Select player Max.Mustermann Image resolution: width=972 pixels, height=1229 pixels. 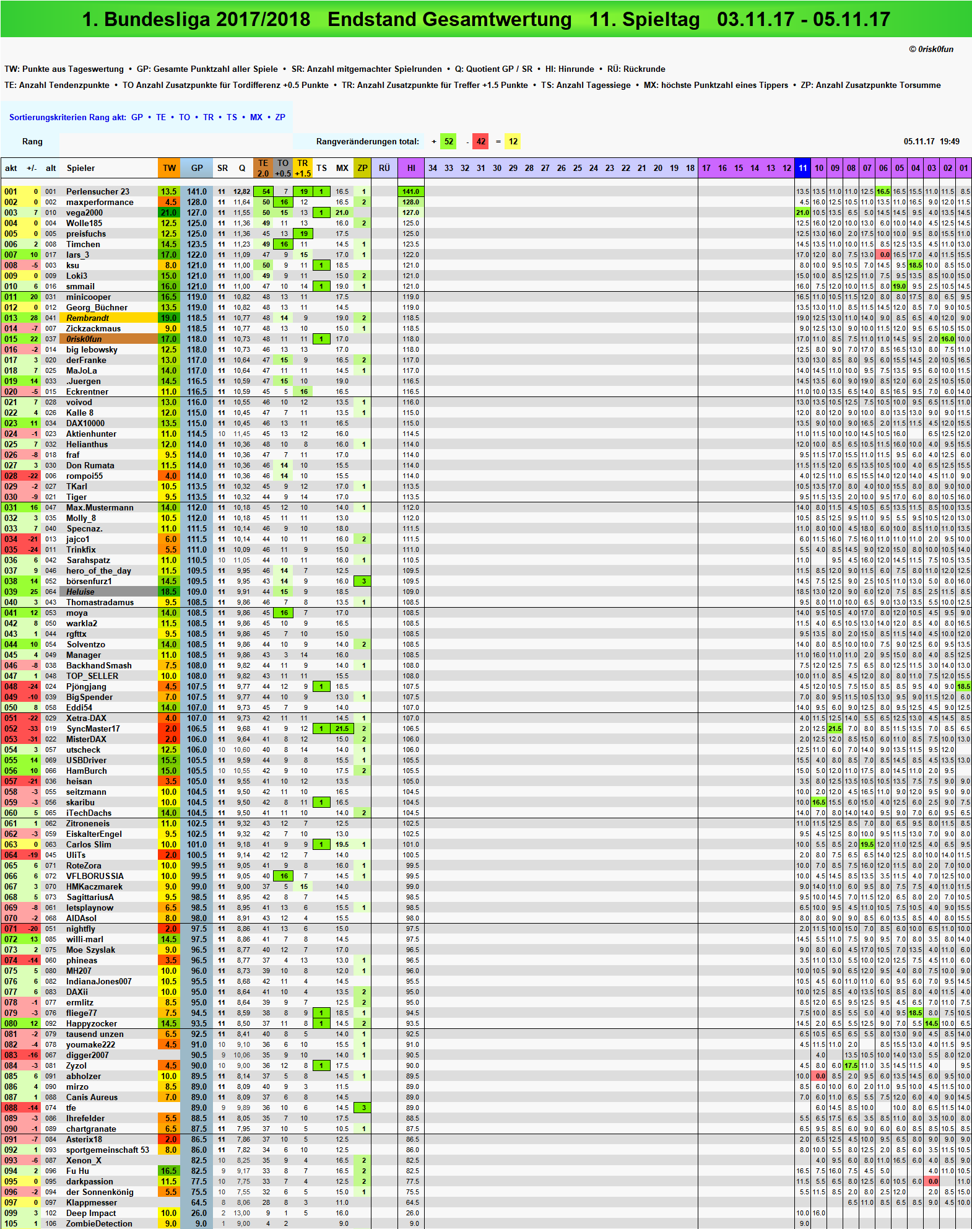[100, 507]
